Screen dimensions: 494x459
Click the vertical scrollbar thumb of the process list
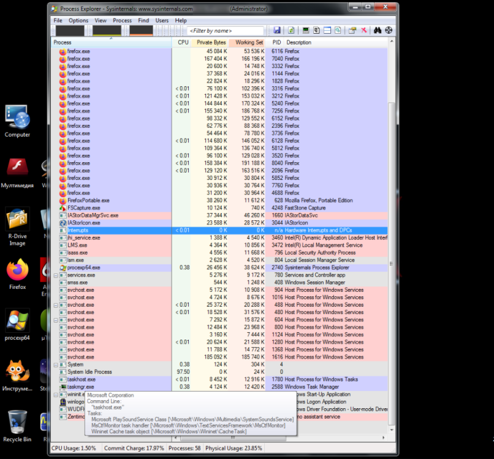pyautogui.click(x=391, y=264)
